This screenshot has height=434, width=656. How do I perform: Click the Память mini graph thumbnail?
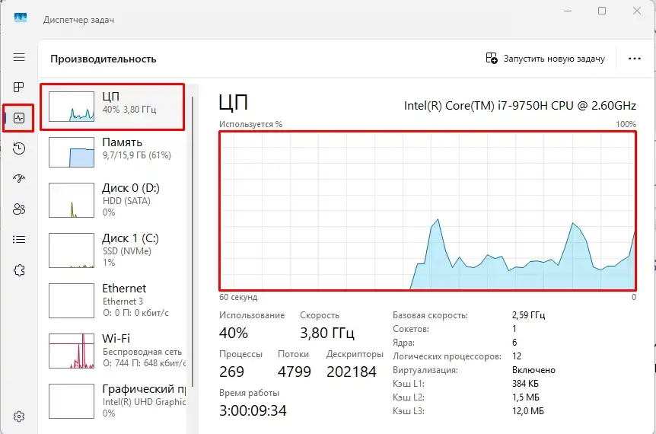point(72,152)
